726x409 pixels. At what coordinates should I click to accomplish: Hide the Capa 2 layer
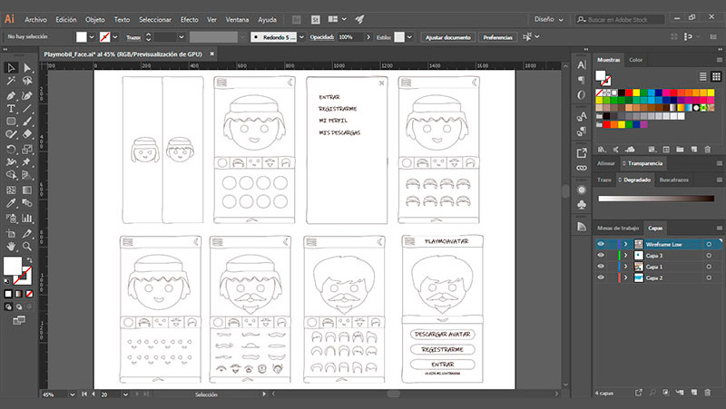601,278
